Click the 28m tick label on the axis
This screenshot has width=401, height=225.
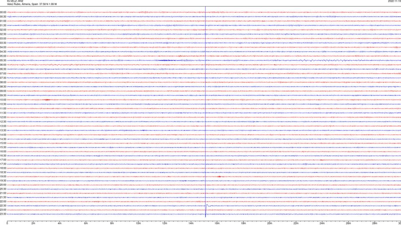(x=375, y=223)
